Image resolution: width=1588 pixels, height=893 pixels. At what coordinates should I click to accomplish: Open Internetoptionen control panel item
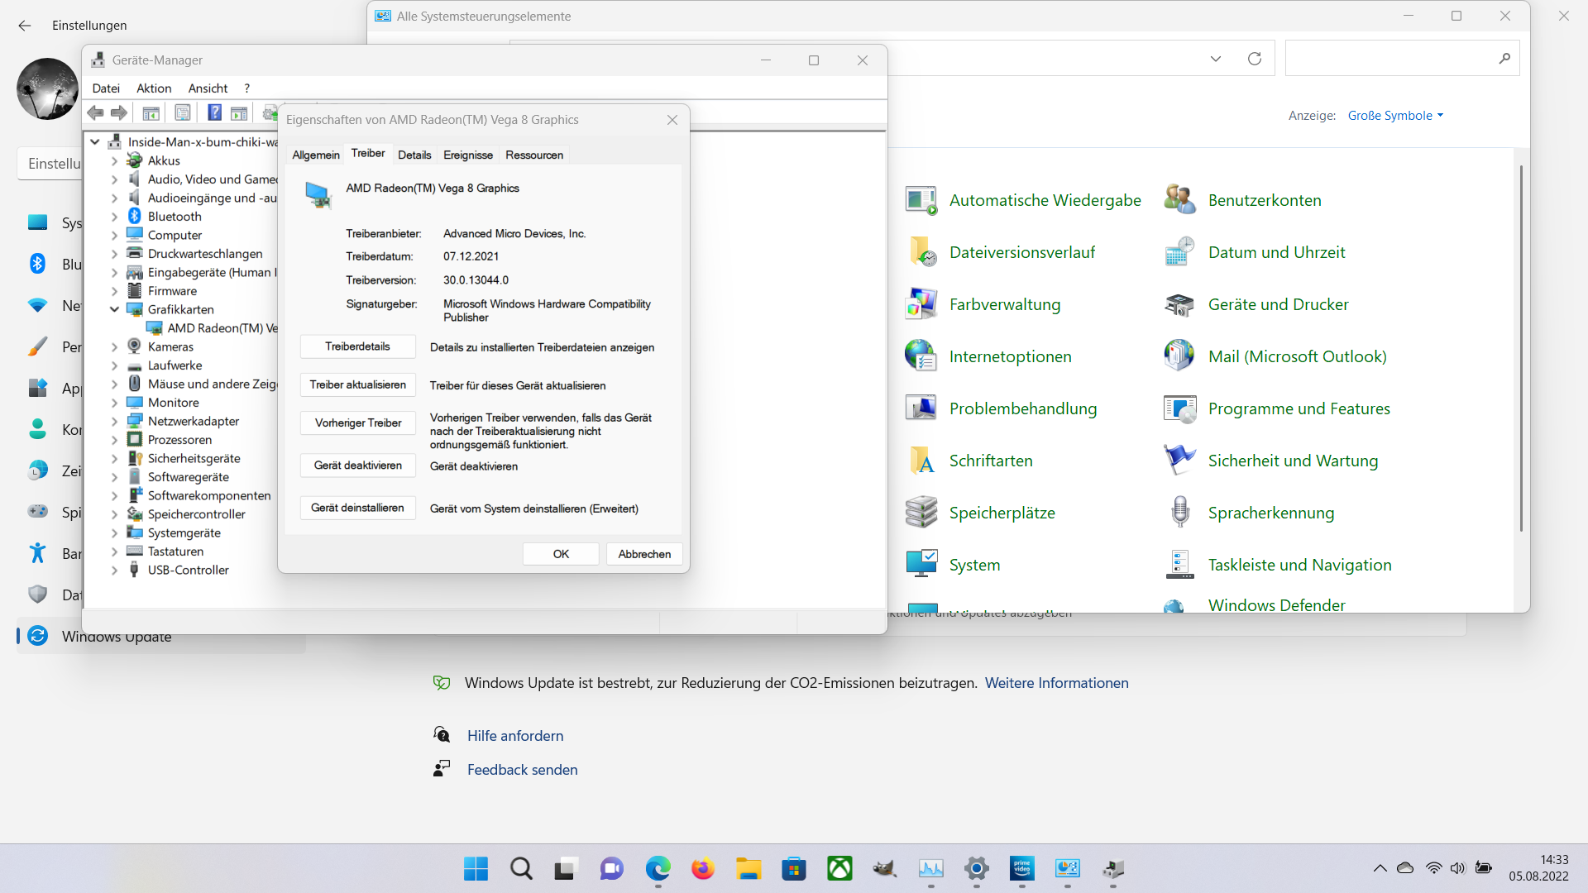coord(1010,357)
